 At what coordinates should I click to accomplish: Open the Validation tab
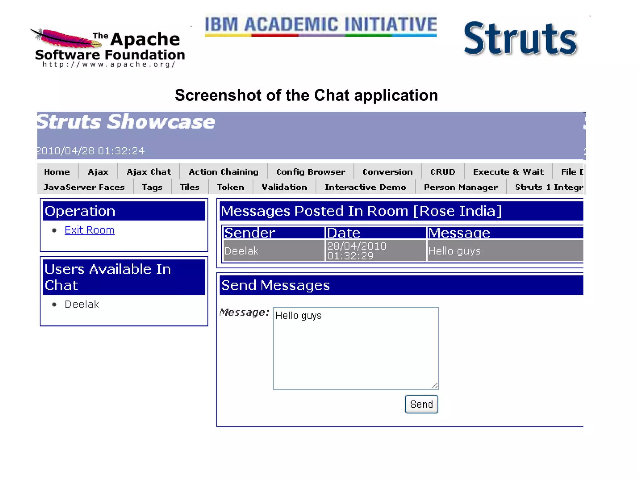(x=285, y=187)
